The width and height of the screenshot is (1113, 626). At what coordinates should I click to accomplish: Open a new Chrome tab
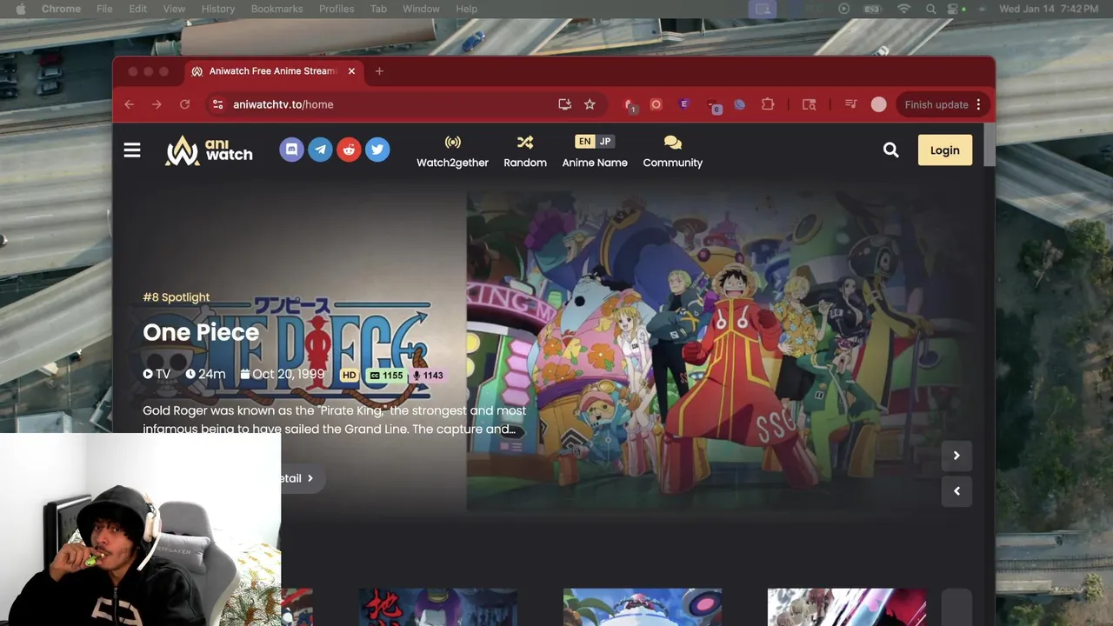tap(379, 71)
